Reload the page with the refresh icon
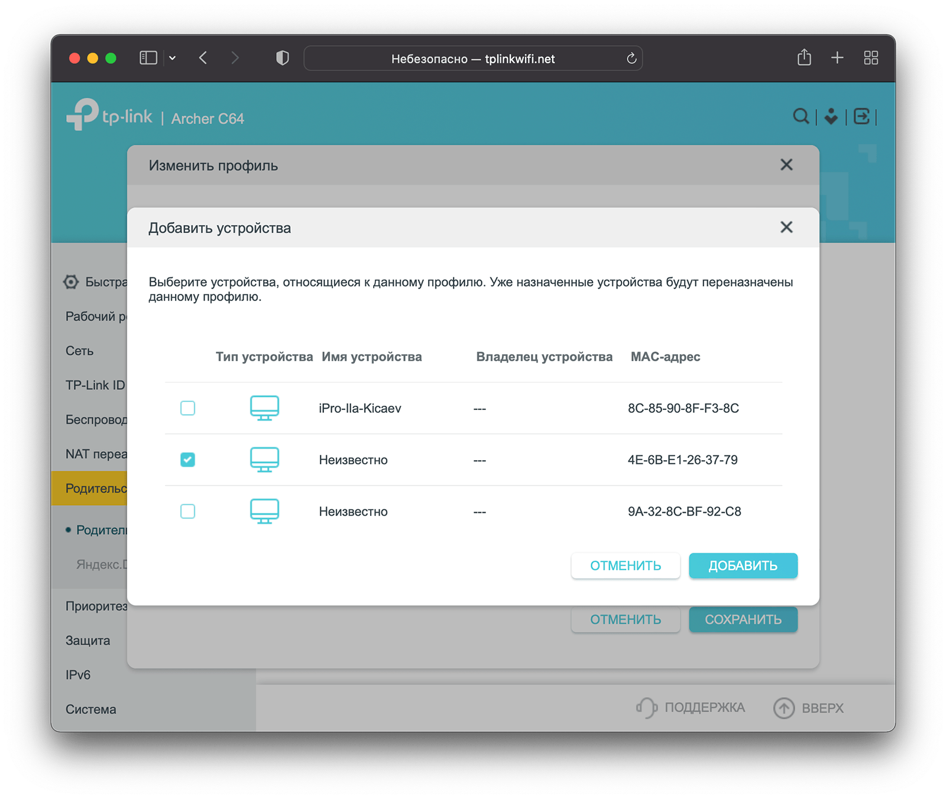Screen dimensions: 946x799 [631, 59]
